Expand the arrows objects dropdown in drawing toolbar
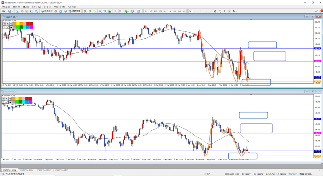The width and height of the screenshot is (323, 176). (x=236, y=11)
